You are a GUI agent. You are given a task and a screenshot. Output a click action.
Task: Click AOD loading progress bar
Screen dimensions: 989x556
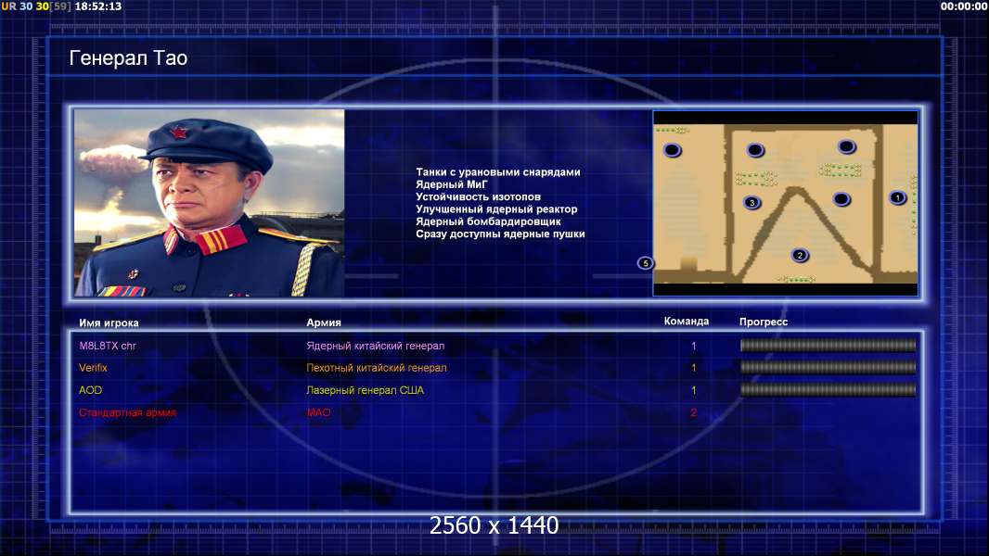[x=828, y=390]
